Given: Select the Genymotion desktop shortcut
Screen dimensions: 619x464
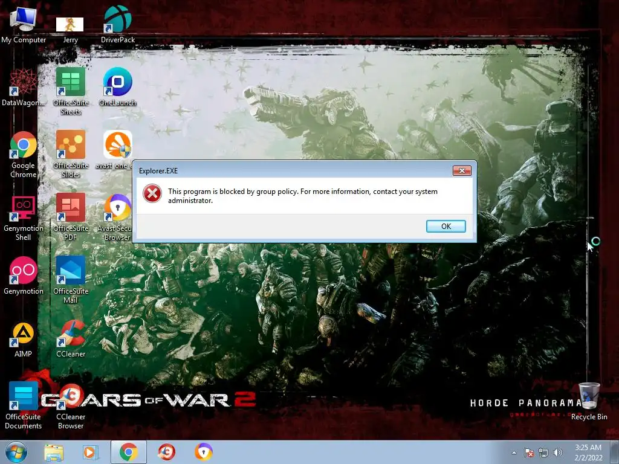Looking at the screenshot, I should click(x=24, y=275).
